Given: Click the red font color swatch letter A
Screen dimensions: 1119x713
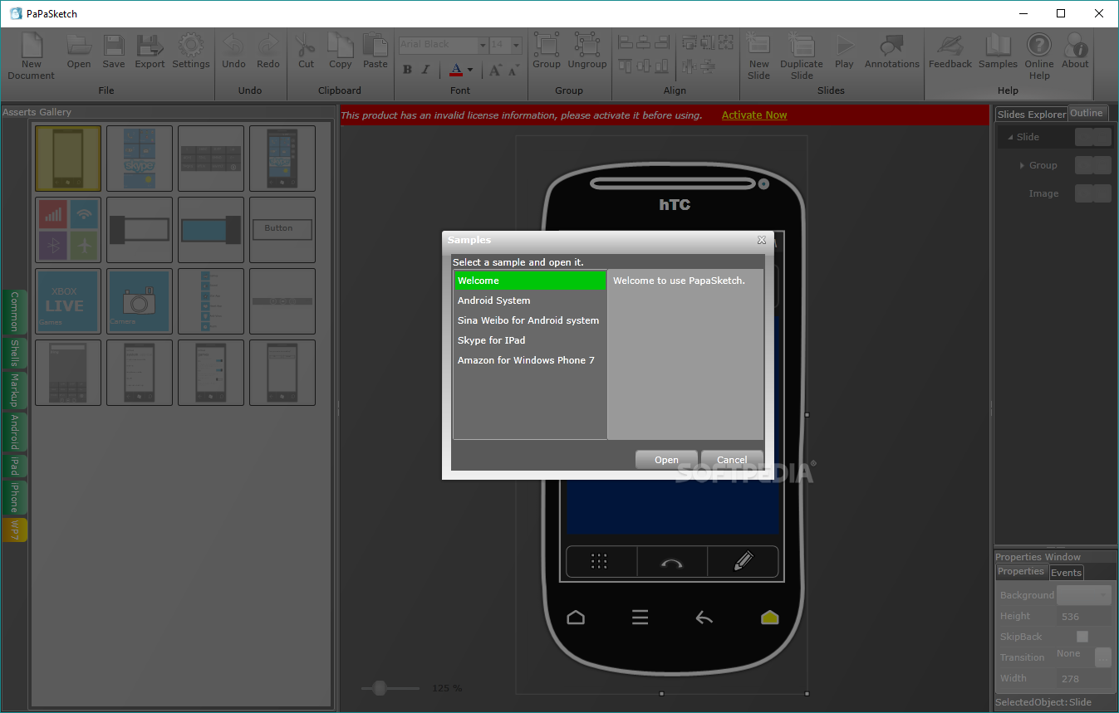Looking at the screenshot, I should (x=456, y=70).
